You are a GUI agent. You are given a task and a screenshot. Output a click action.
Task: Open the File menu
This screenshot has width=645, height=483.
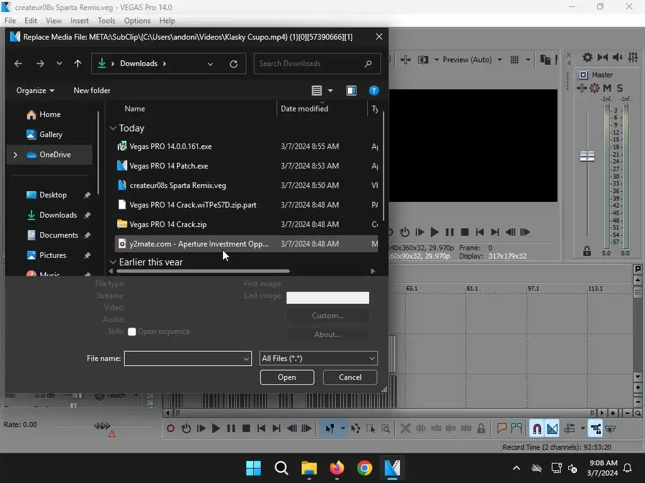(10, 21)
